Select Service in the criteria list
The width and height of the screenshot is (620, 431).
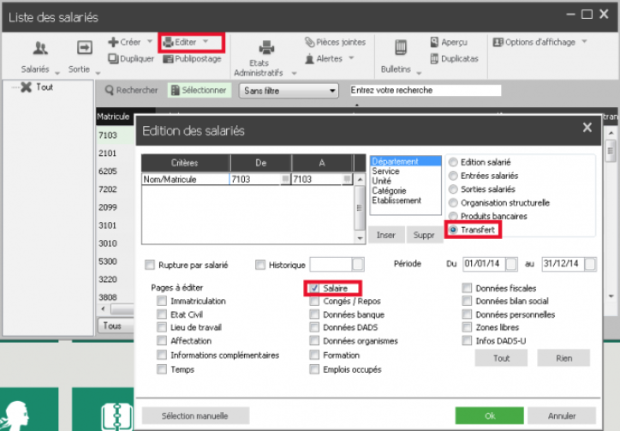(386, 171)
